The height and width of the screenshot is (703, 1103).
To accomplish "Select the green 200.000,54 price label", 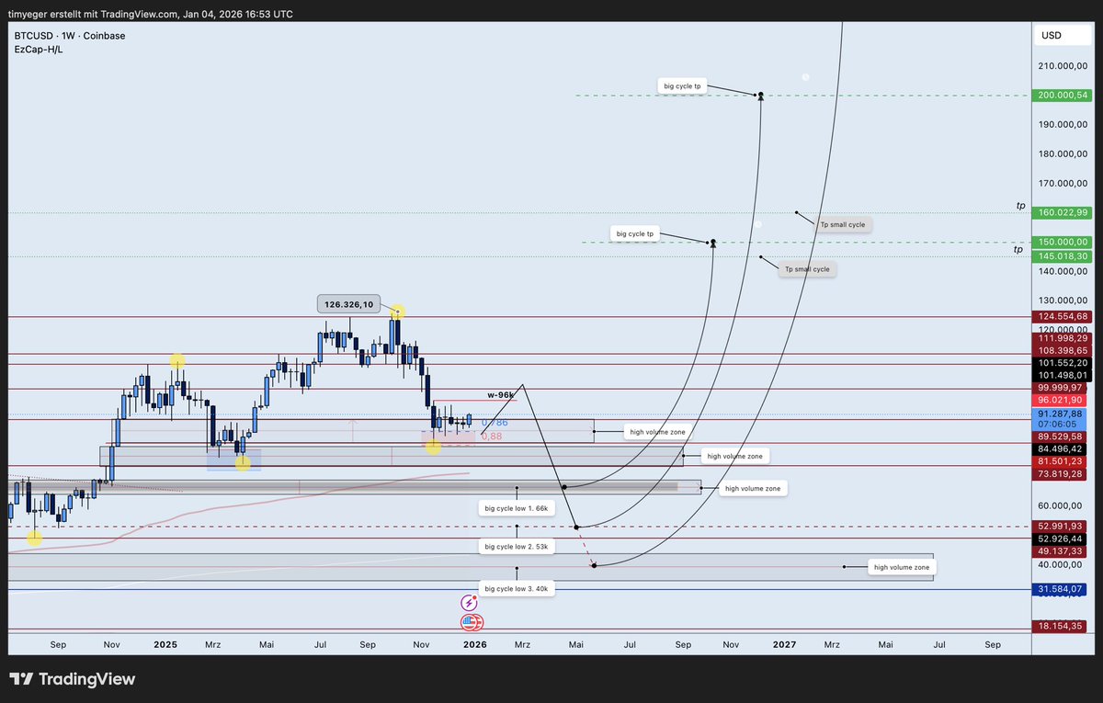I will (1062, 95).
